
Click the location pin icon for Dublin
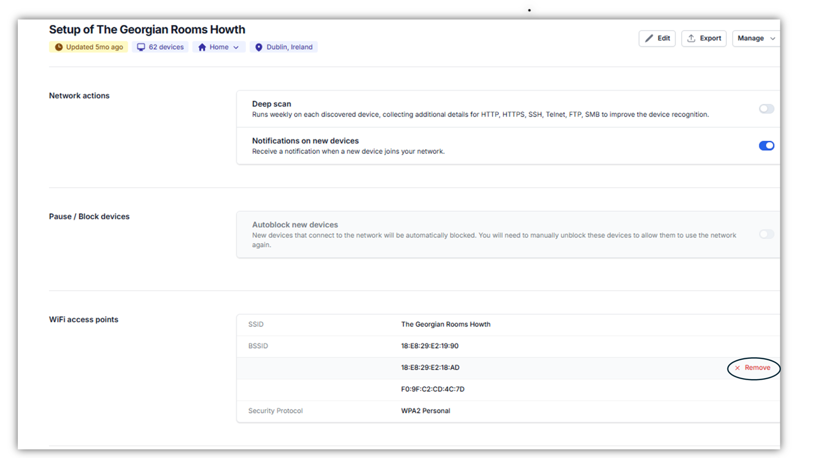[259, 47]
